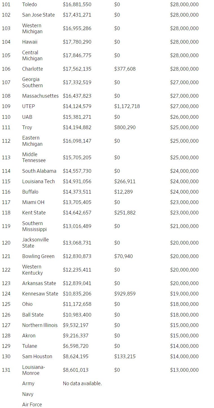Select Southern Mississippi's $21,000,000 value
This screenshot has height=408, width=214.
tap(184, 226)
